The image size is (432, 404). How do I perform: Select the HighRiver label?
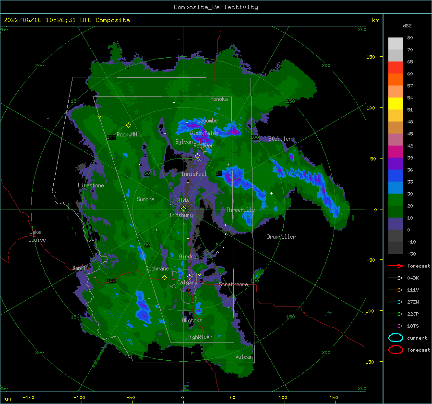pyautogui.click(x=199, y=337)
